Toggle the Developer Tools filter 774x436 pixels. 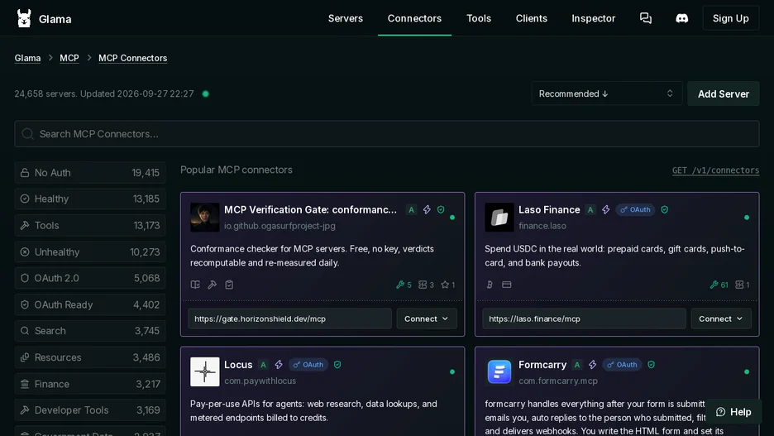click(x=90, y=410)
